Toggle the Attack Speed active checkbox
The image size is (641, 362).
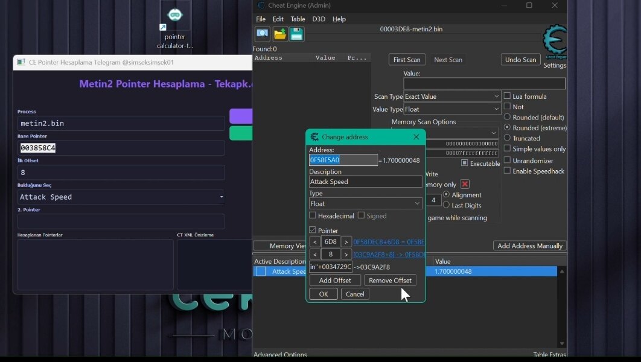pyautogui.click(x=261, y=271)
